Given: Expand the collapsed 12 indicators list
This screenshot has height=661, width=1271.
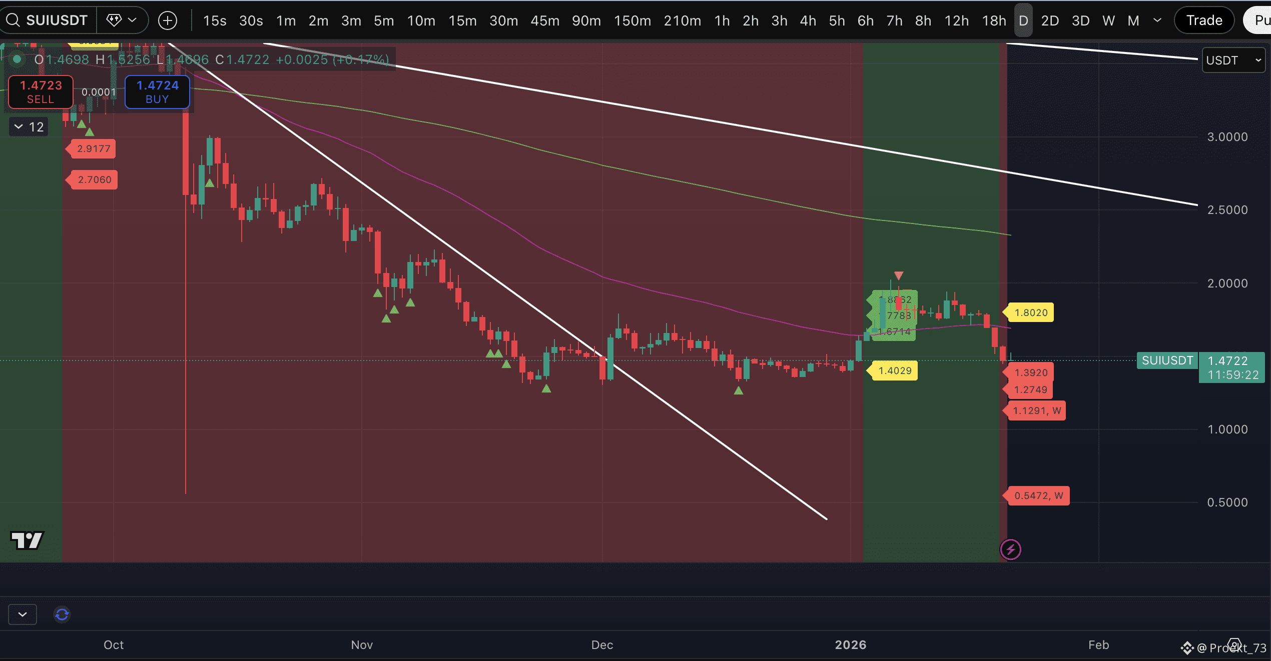Looking at the screenshot, I should [29, 127].
